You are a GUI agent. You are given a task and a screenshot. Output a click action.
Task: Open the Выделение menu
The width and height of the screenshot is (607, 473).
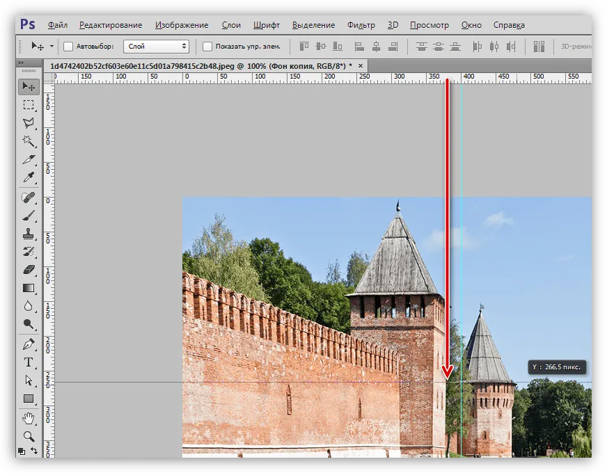click(x=313, y=25)
